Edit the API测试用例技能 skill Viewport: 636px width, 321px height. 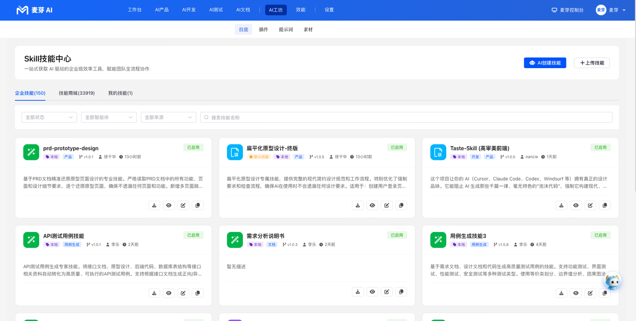(x=183, y=293)
